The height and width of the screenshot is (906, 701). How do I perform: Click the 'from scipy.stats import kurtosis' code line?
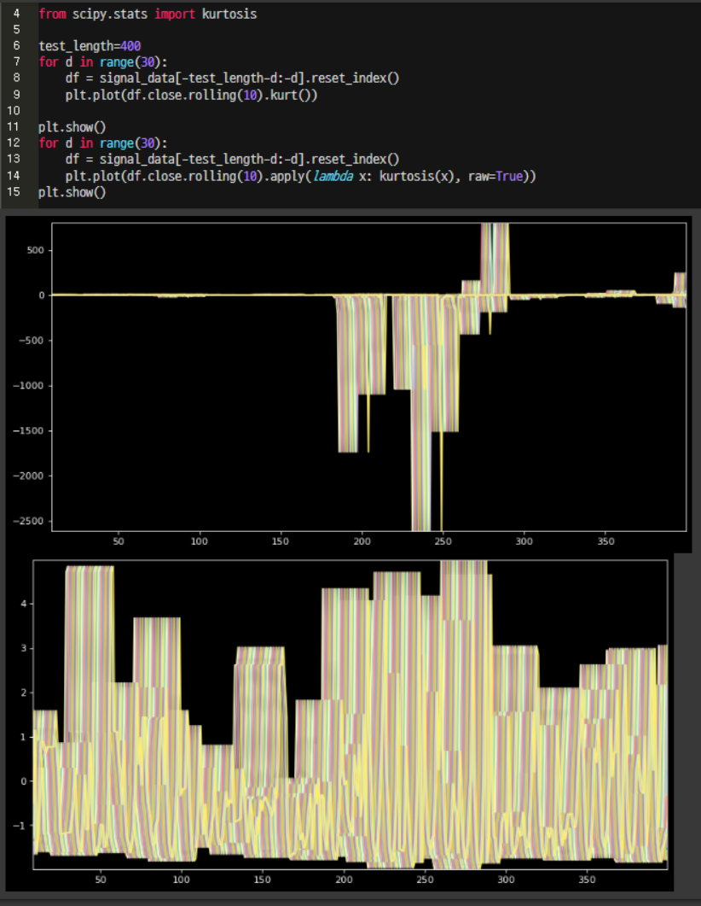(148, 14)
